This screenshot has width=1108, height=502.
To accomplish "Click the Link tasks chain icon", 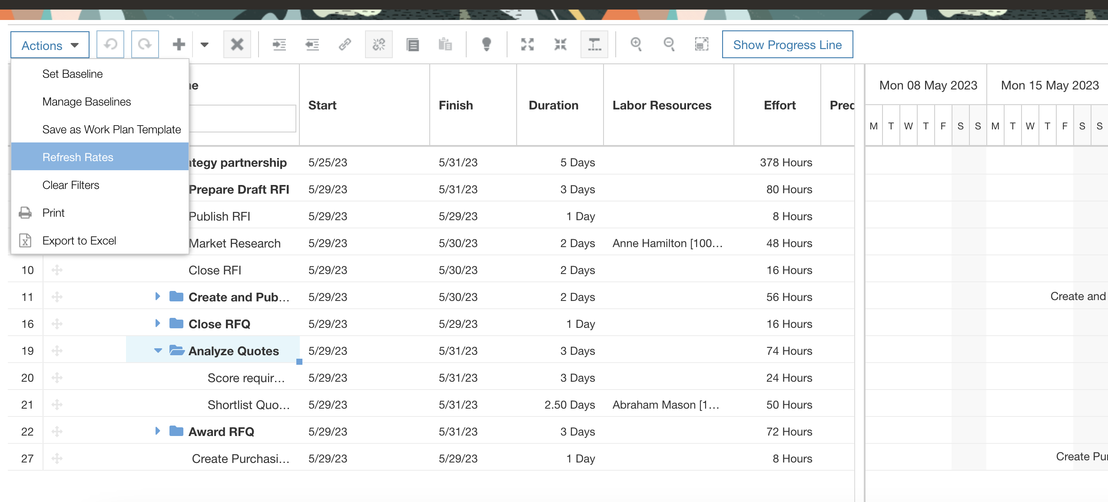I will (x=345, y=44).
